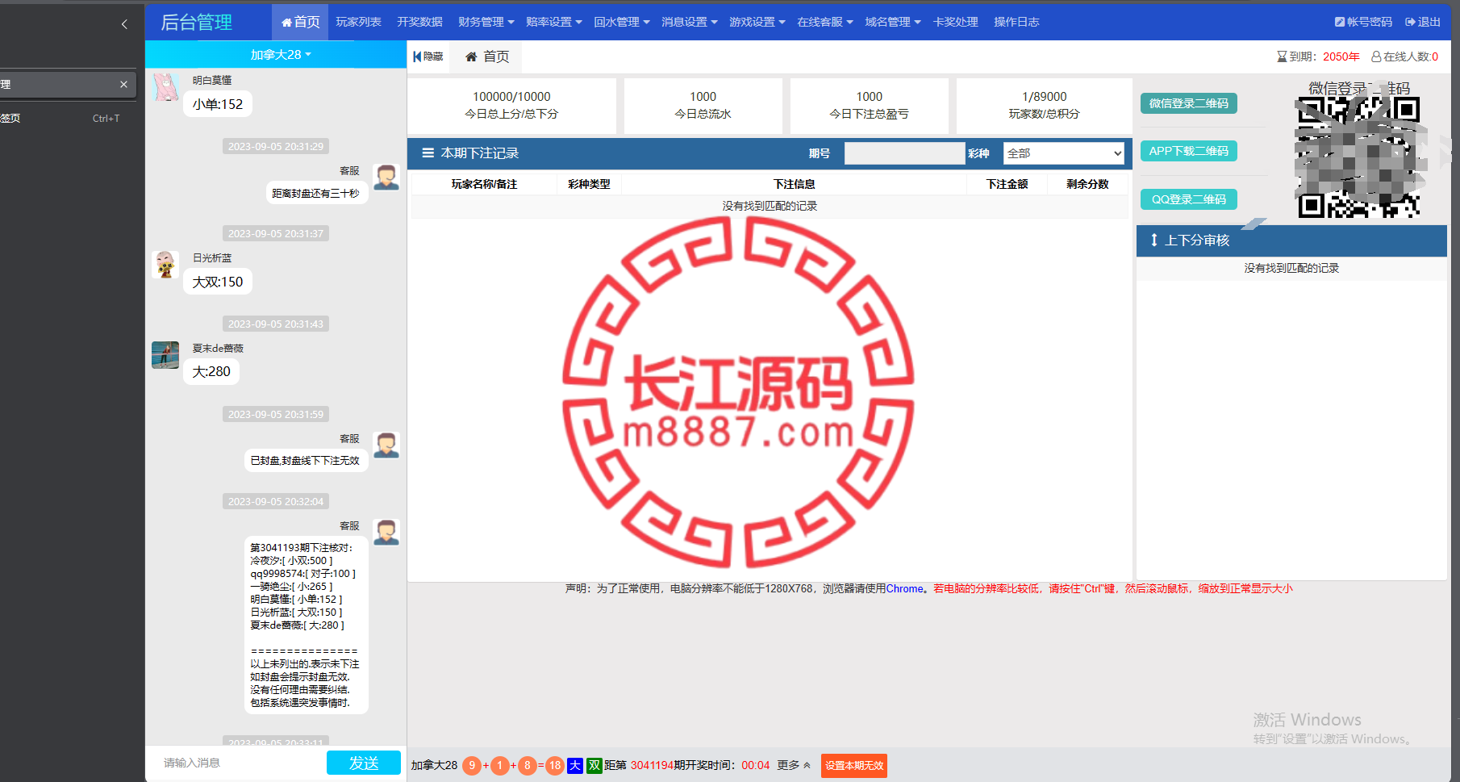
Task: Click 客服 avatar beside 已封盘 message
Action: pyautogui.click(x=386, y=445)
